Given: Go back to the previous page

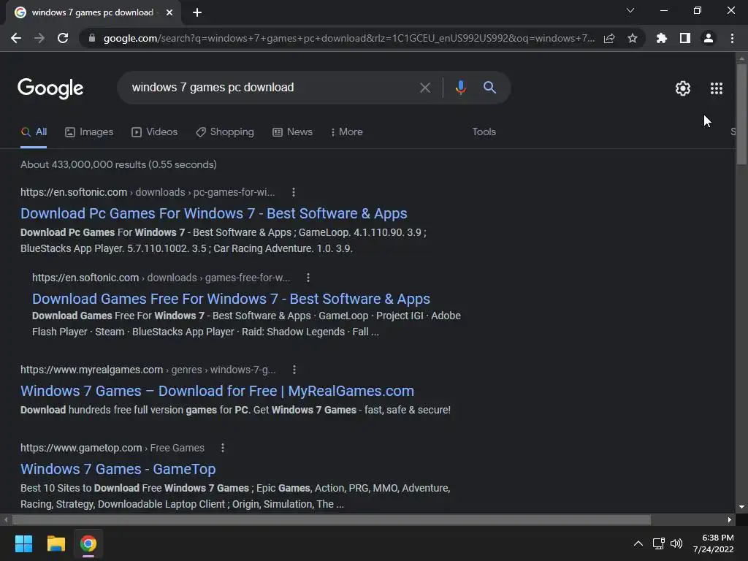Looking at the screenshot, I should coord(16,38).
